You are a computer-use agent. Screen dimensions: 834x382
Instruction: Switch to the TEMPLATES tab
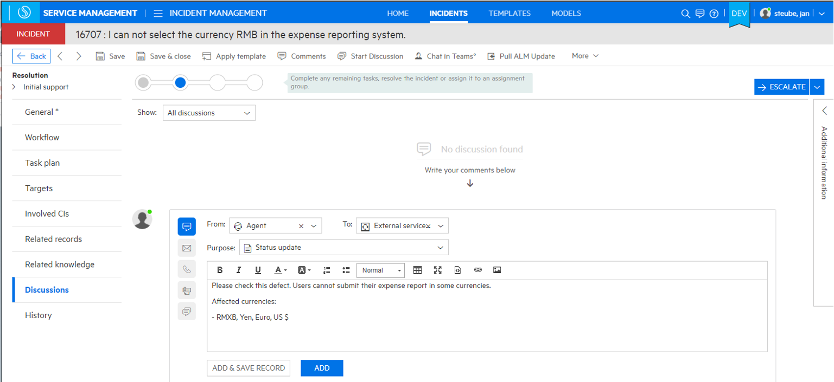(510, 13)
